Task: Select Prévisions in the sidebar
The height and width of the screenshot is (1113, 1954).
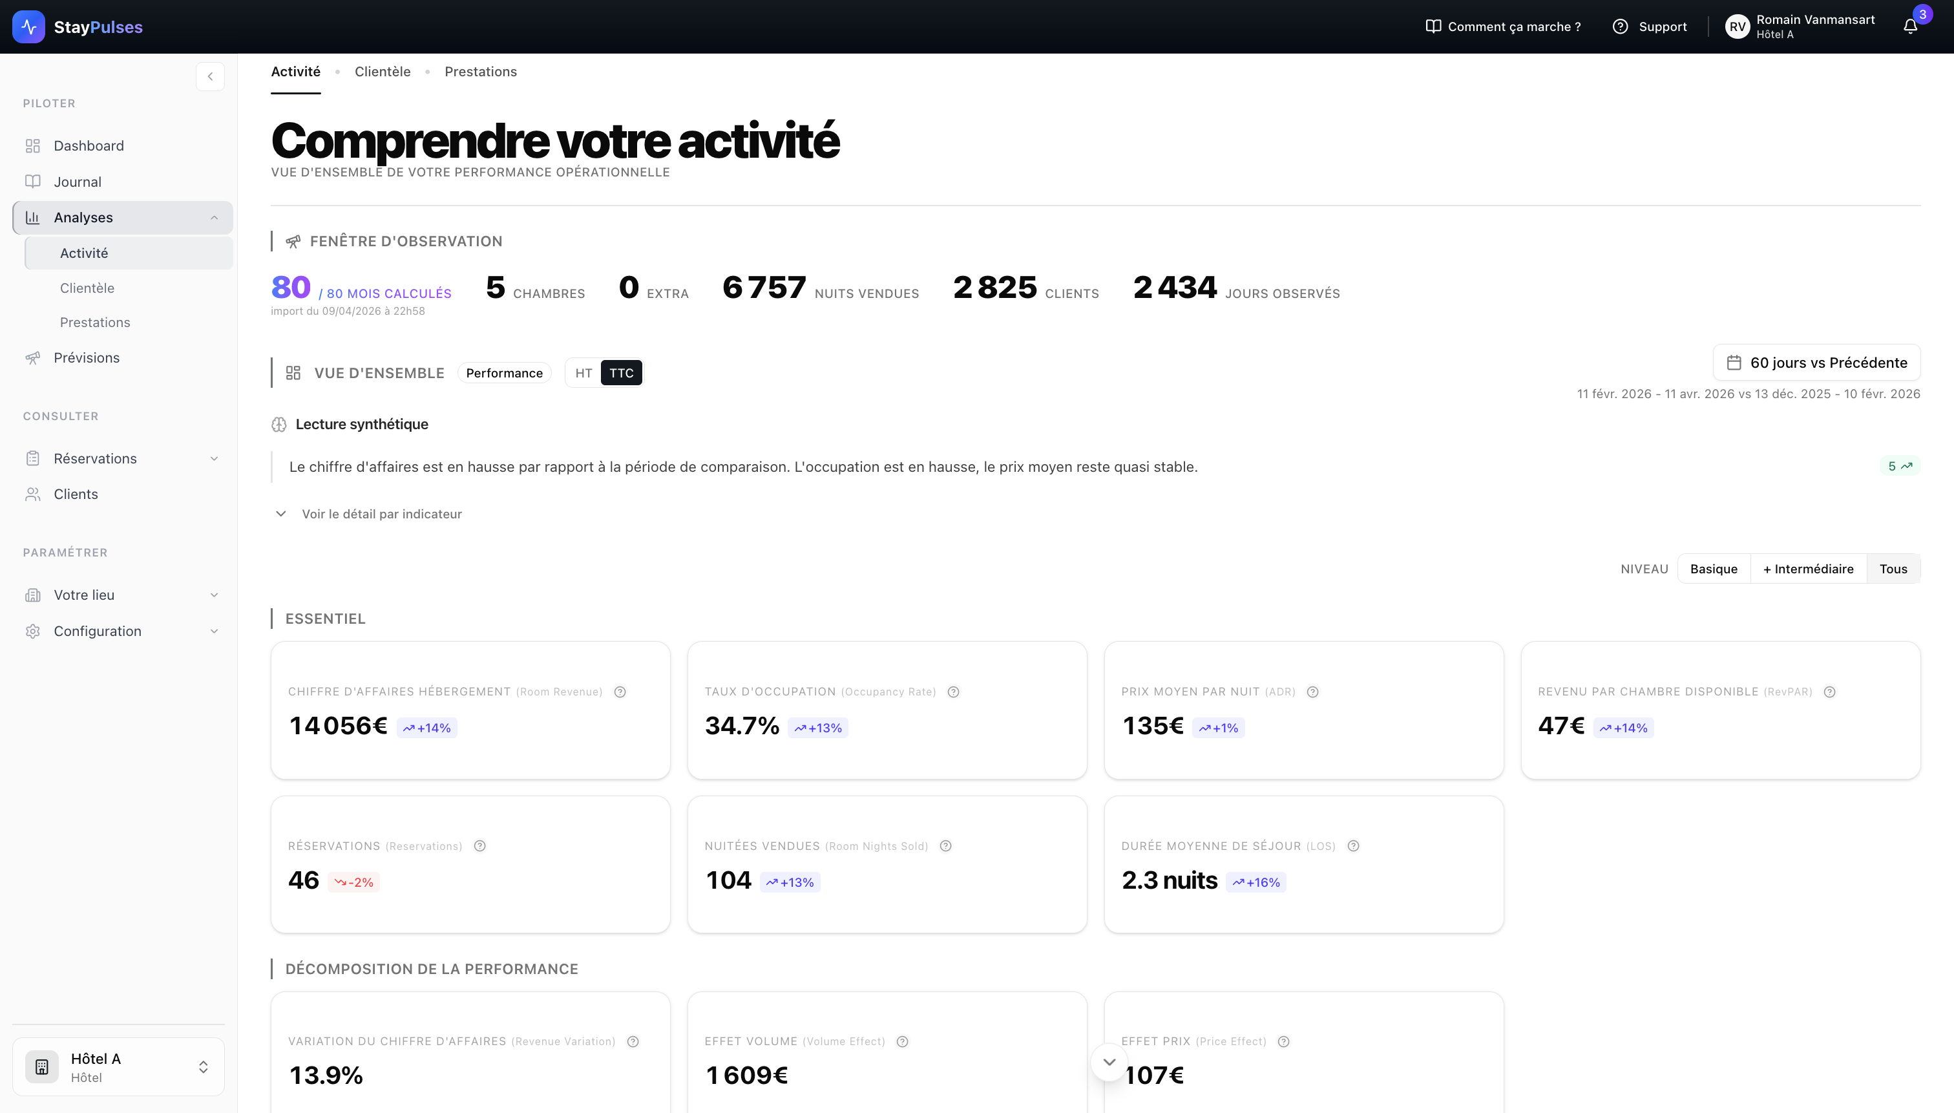Action: coord(85,357)
